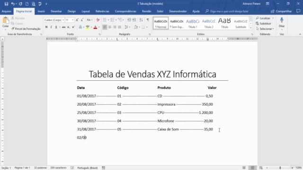
Task: Switch to Read Mode view
Action: click(244, 168)
